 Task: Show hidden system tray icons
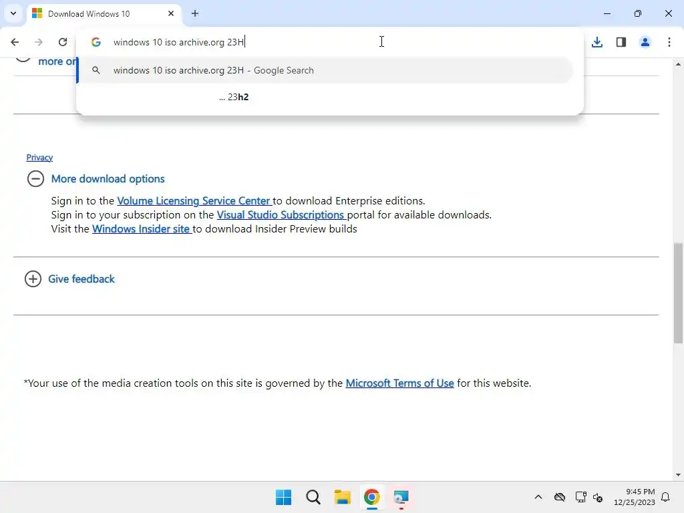pyautogui.click(x=538, y=497)
